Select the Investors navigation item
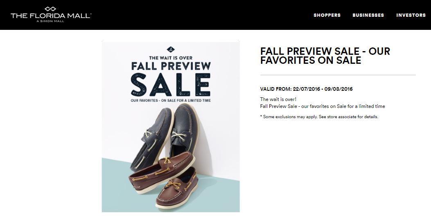The height and width of the screenshot is (220, 431). coord(411,15)
